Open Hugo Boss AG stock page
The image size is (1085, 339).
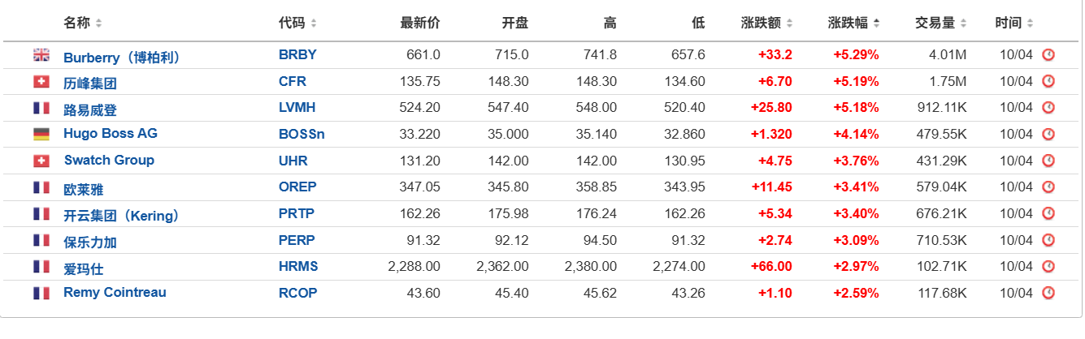point(111,134)
